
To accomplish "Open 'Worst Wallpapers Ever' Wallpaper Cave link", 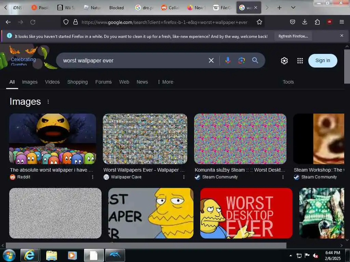I will pyautogui.click(x=144, y=170).
